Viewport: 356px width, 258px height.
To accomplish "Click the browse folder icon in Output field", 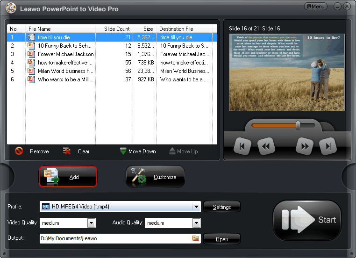I will [x=195, y=238].
